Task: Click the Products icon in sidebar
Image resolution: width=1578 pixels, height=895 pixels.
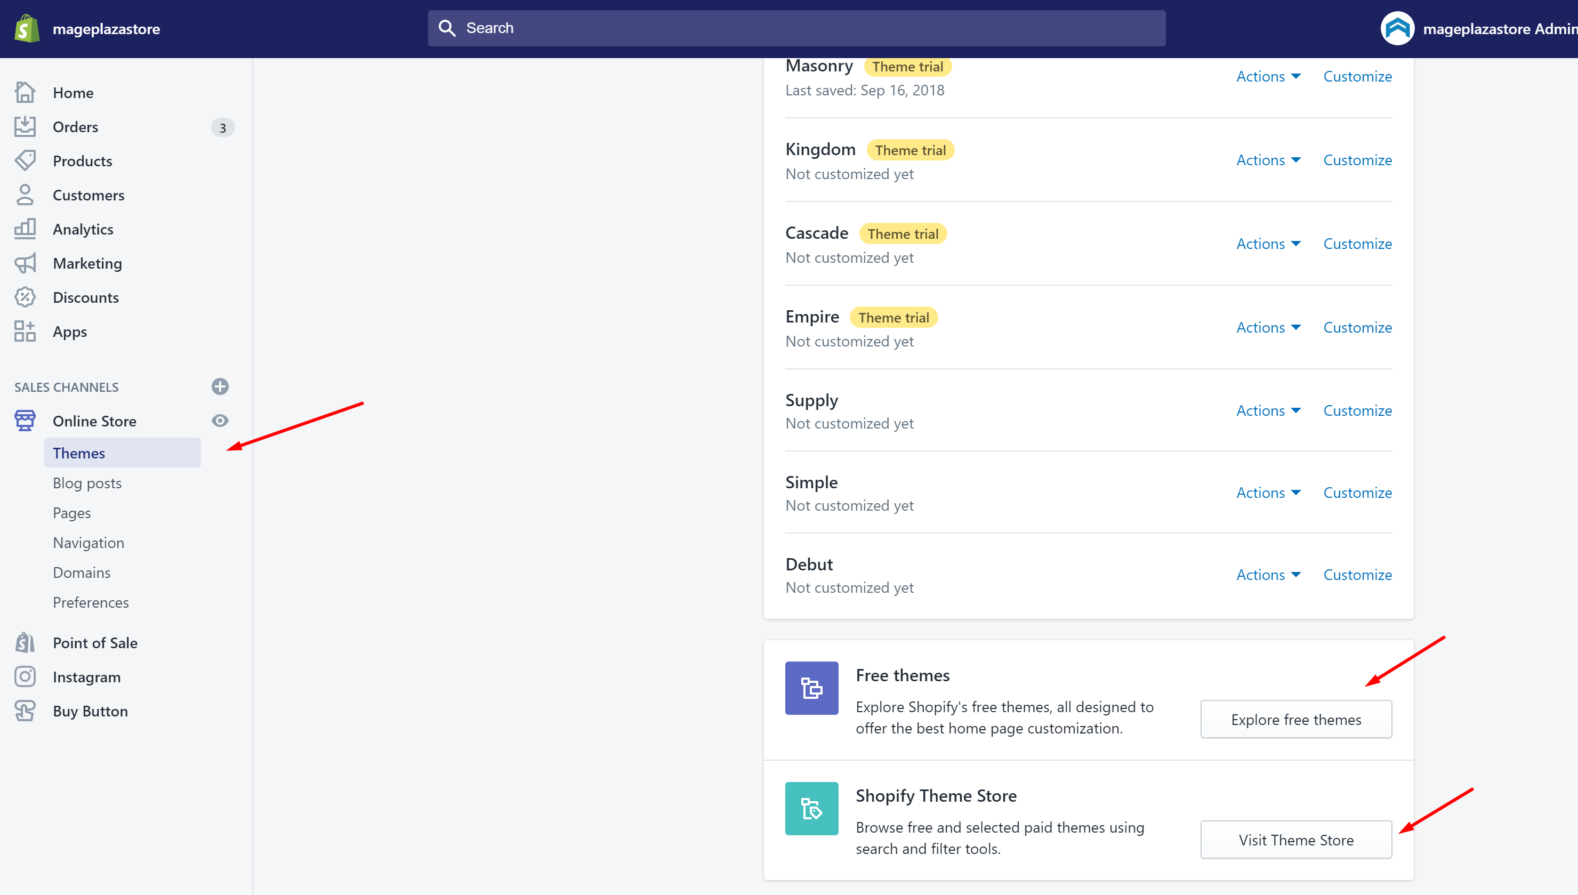Action: 25,160
